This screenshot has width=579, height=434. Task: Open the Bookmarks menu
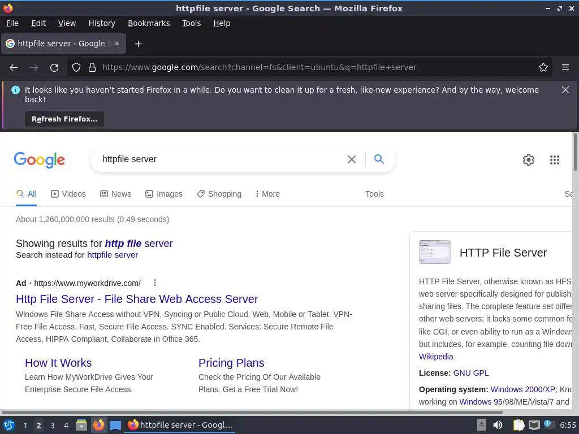149,23
